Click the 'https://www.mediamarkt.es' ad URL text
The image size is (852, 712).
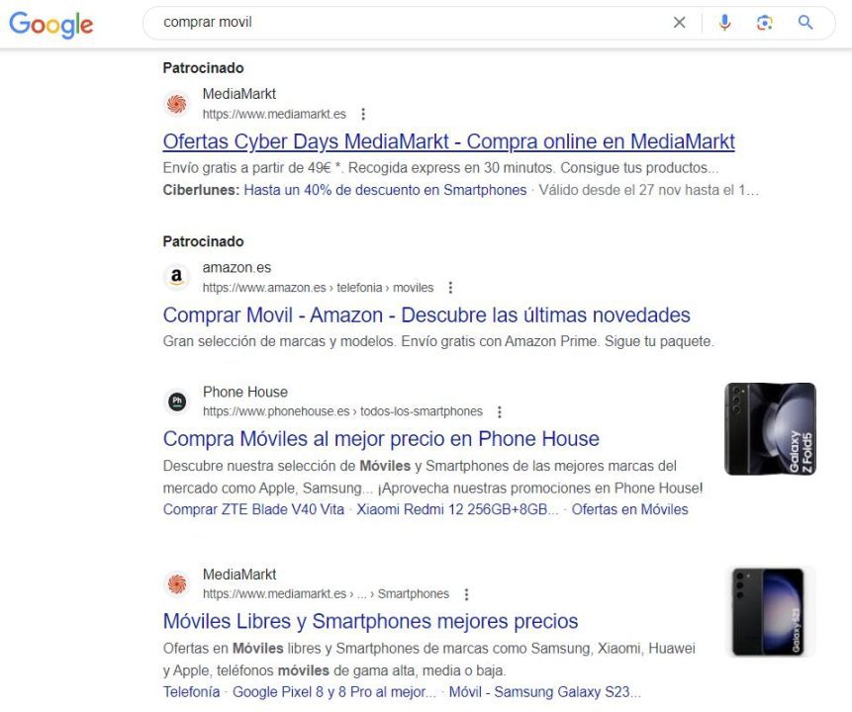(274, 114)
